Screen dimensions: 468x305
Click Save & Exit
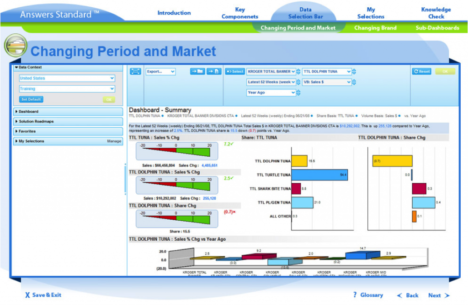[43, 295]
